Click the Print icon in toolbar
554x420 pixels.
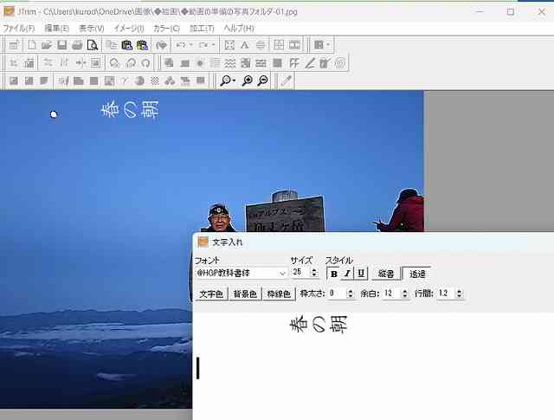76,45
